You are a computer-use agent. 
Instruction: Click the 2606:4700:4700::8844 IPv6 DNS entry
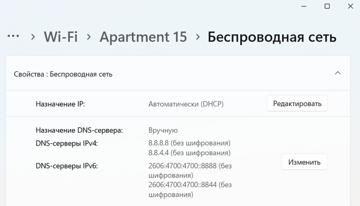point(190,190)
